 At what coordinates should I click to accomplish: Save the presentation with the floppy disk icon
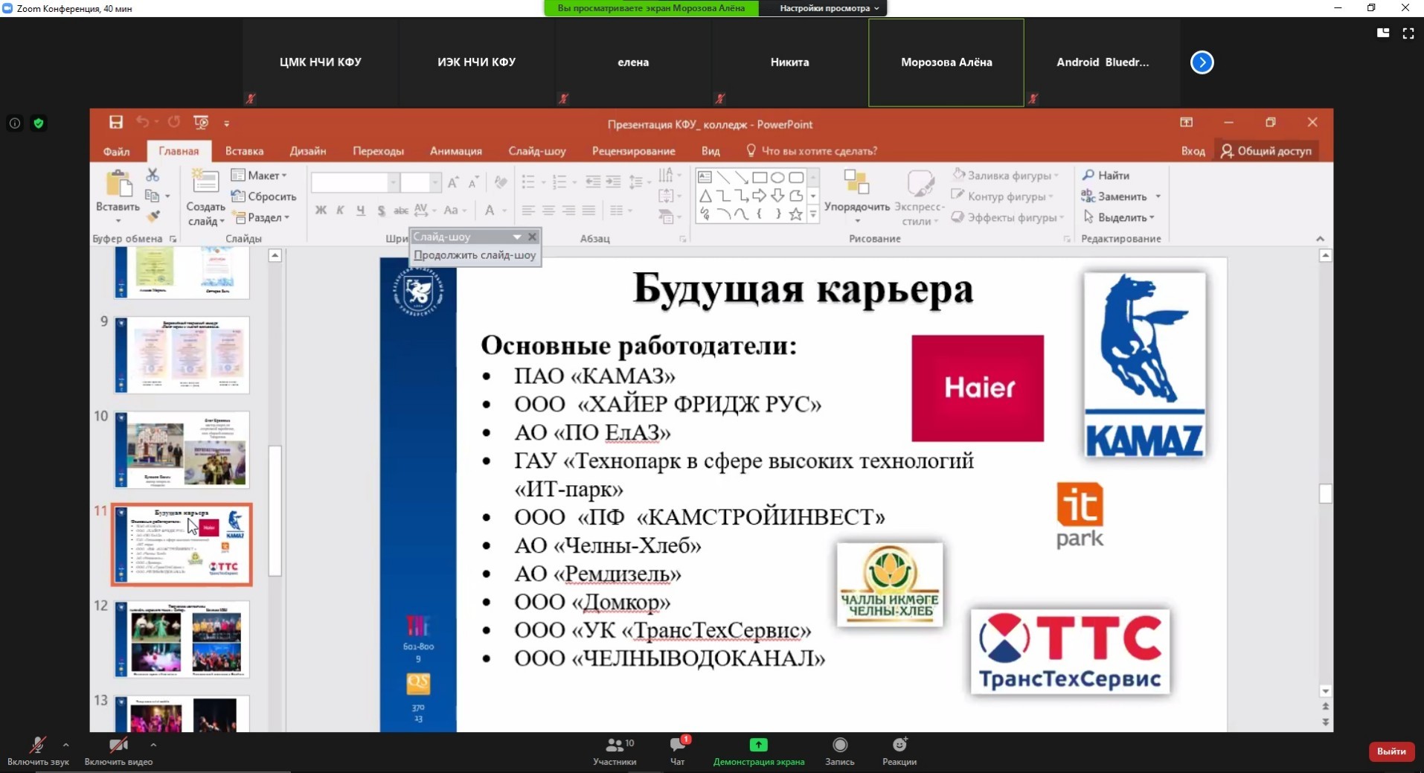click(115, 122)
